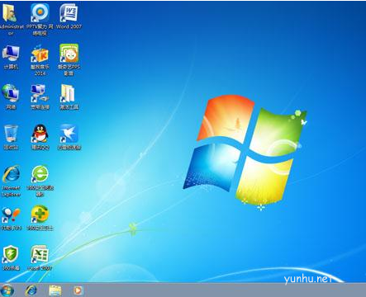Open the Windows Start orb menu
366x297 pixels.
[7, 290]
